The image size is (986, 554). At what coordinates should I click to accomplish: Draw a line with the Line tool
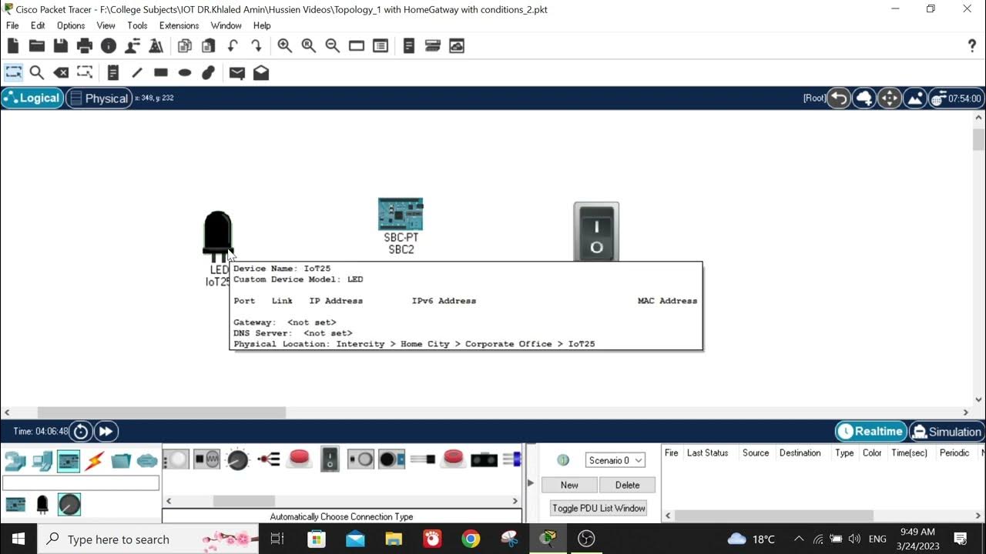[x=137, y=72]
